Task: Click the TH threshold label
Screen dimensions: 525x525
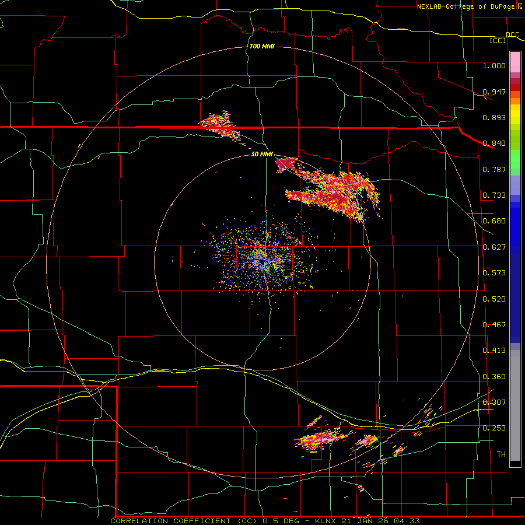Action: click(x=501, y=454)
